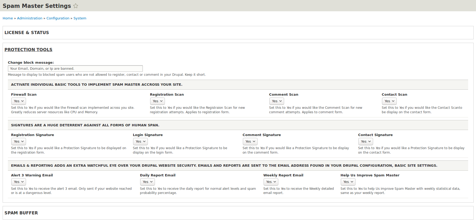Click the Registration Signature label
Screen dimensions: 476x222
coord(33,135)
